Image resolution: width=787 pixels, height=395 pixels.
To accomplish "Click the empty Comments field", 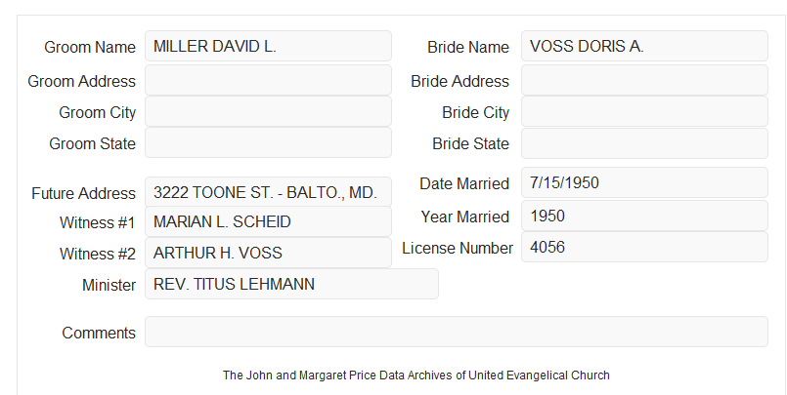I will (x=457, y=332).
